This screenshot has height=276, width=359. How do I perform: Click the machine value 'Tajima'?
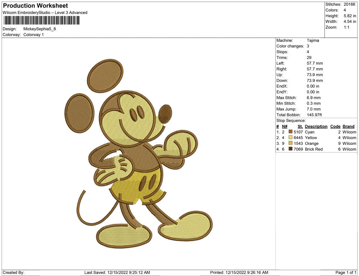313,41
